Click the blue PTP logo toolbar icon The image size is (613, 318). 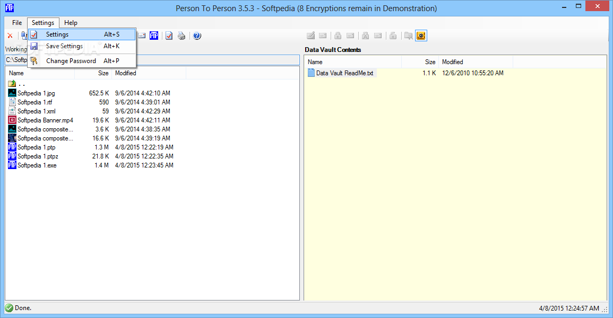(154, 36)
